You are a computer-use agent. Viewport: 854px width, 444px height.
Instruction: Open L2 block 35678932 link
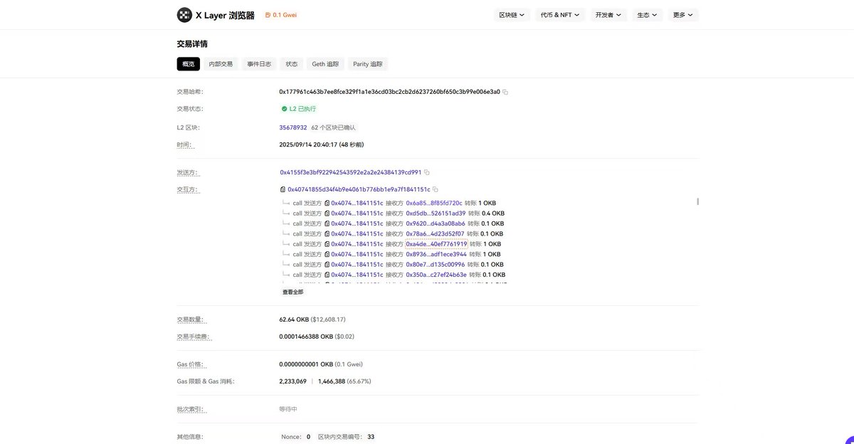coord(293,126)
